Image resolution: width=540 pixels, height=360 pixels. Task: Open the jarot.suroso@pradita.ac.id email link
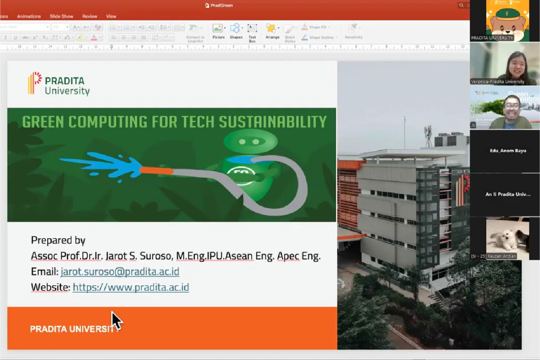coord(120,272)
